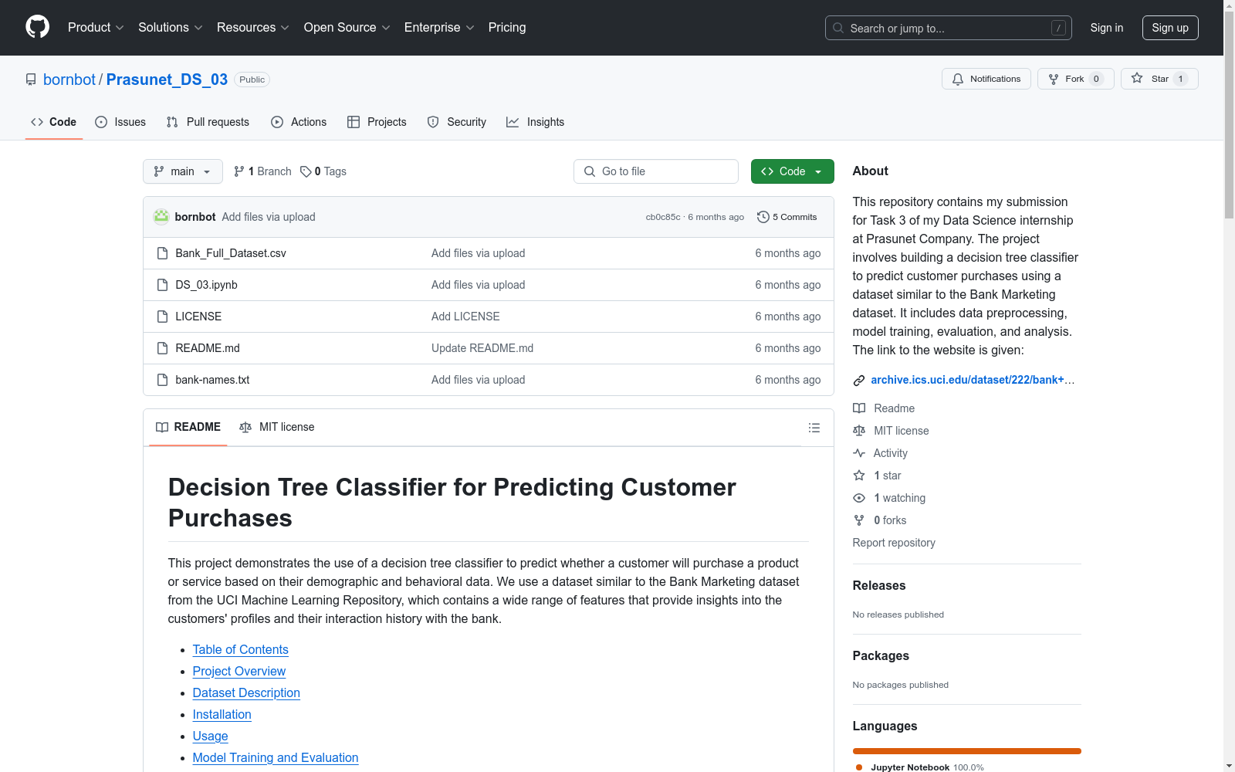Click file icon beside bank-names.txt

click(x=162, y=380)
